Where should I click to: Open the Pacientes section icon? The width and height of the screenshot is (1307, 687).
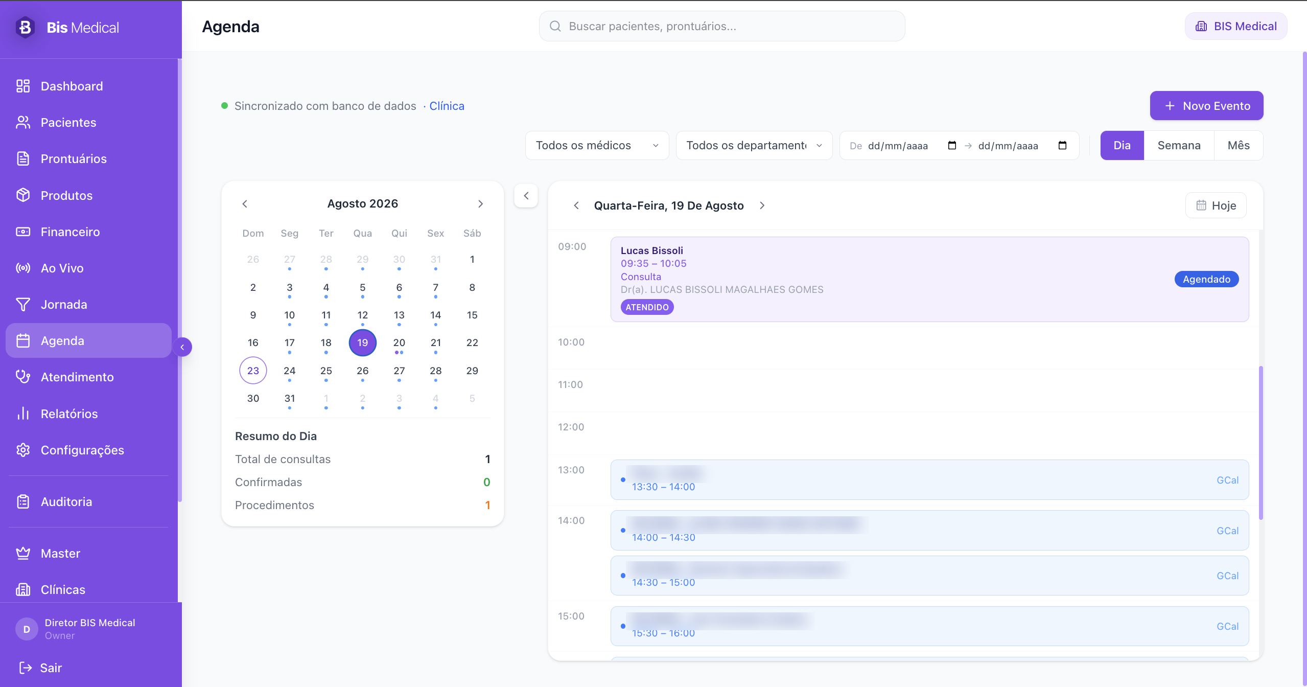pyautogui.click(x=23, y=122)
